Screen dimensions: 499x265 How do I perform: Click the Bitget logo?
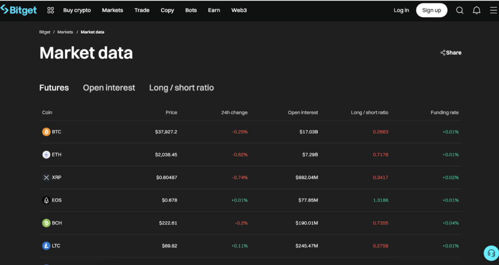pyautogui.click(x=19, y=10)
